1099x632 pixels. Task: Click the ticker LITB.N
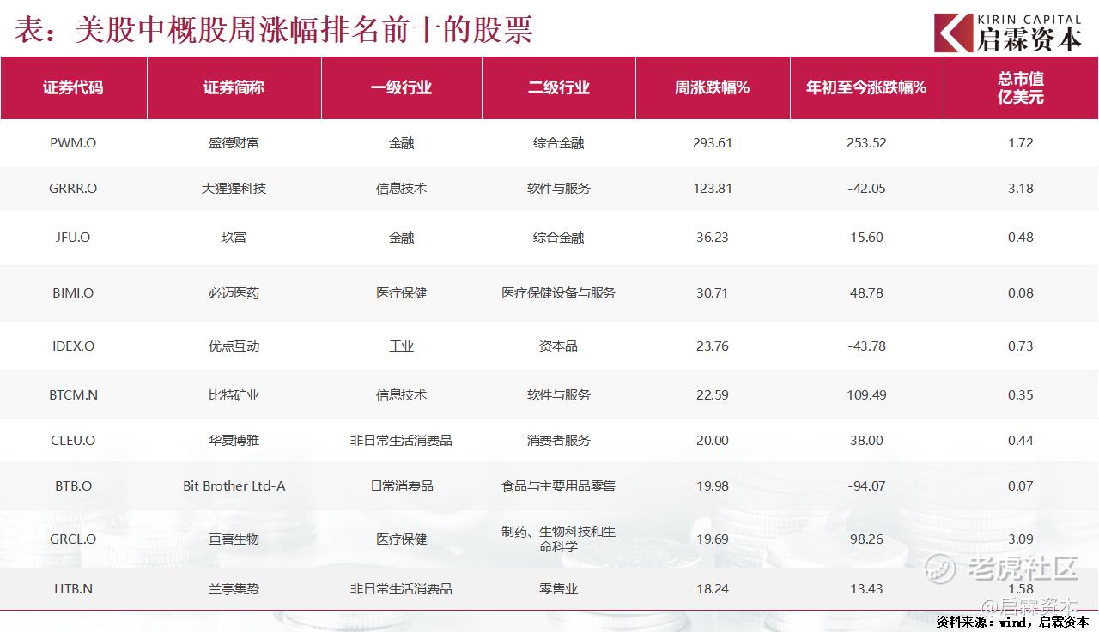tap(73, 588)
